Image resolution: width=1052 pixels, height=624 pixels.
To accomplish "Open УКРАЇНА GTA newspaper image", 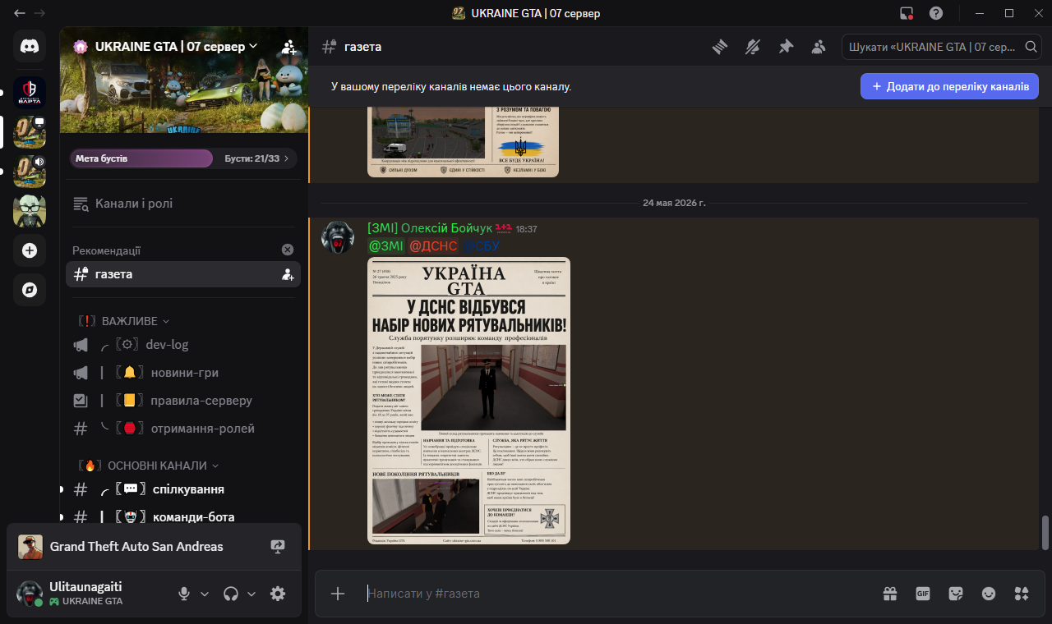I will point(468,401).
